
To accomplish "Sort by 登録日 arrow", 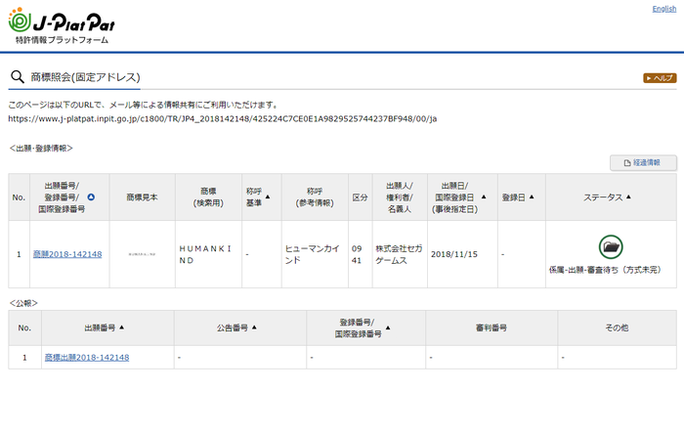I will coord(532,196).
